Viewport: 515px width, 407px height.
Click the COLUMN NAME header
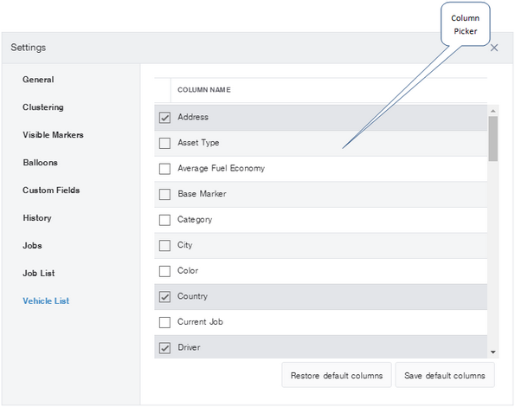click(x=204, y=90)
